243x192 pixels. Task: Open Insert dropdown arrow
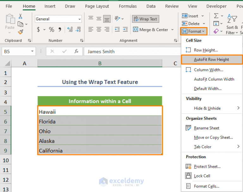click(x=202, y=16)
